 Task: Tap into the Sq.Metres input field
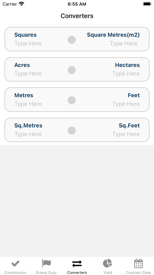pyautogui.click(x=28, y=134)
